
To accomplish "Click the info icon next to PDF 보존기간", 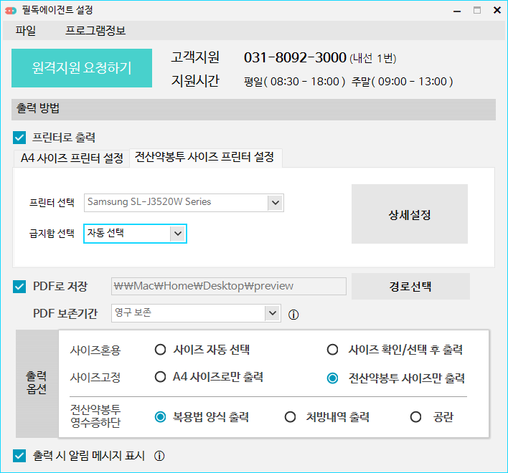I will tap(293, 314).
